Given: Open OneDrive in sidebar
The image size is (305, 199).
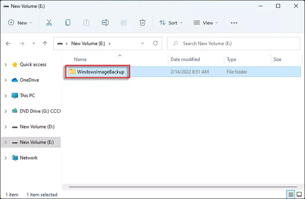Looking at the screenshot, I should (29, 80).
